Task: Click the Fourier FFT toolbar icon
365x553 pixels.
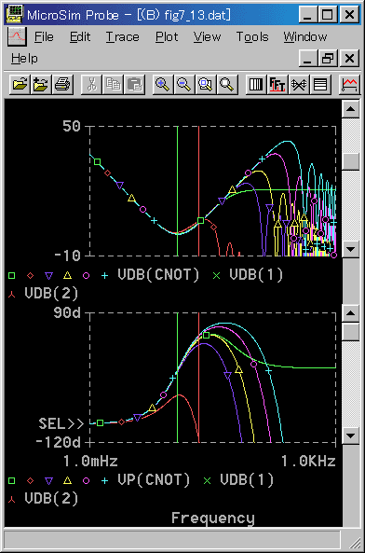Action: tap(277, 85)
